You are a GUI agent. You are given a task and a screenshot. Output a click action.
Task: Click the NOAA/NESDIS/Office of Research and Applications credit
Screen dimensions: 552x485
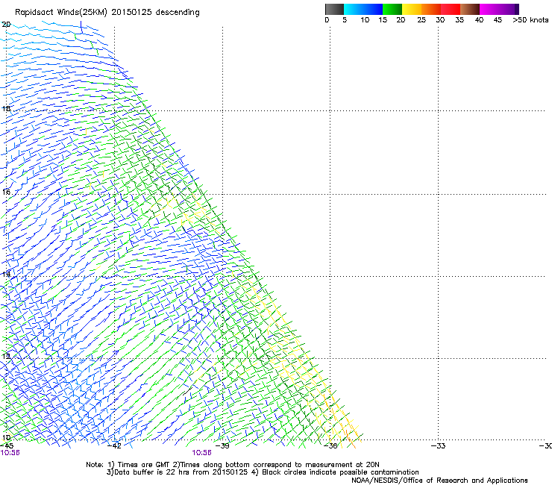[x=439, y=481]
